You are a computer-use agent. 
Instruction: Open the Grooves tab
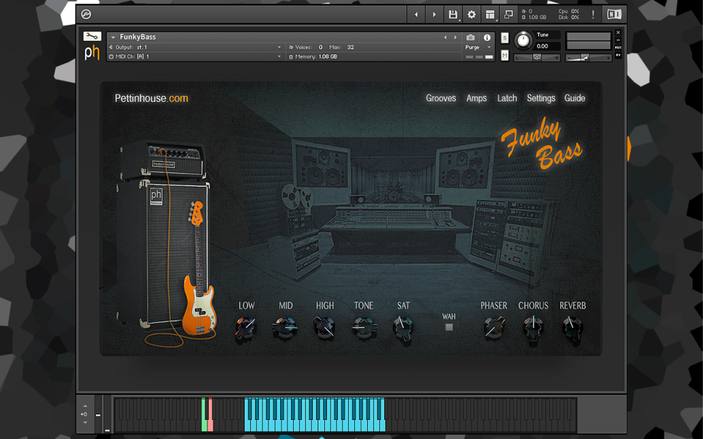tap(441, 98)
